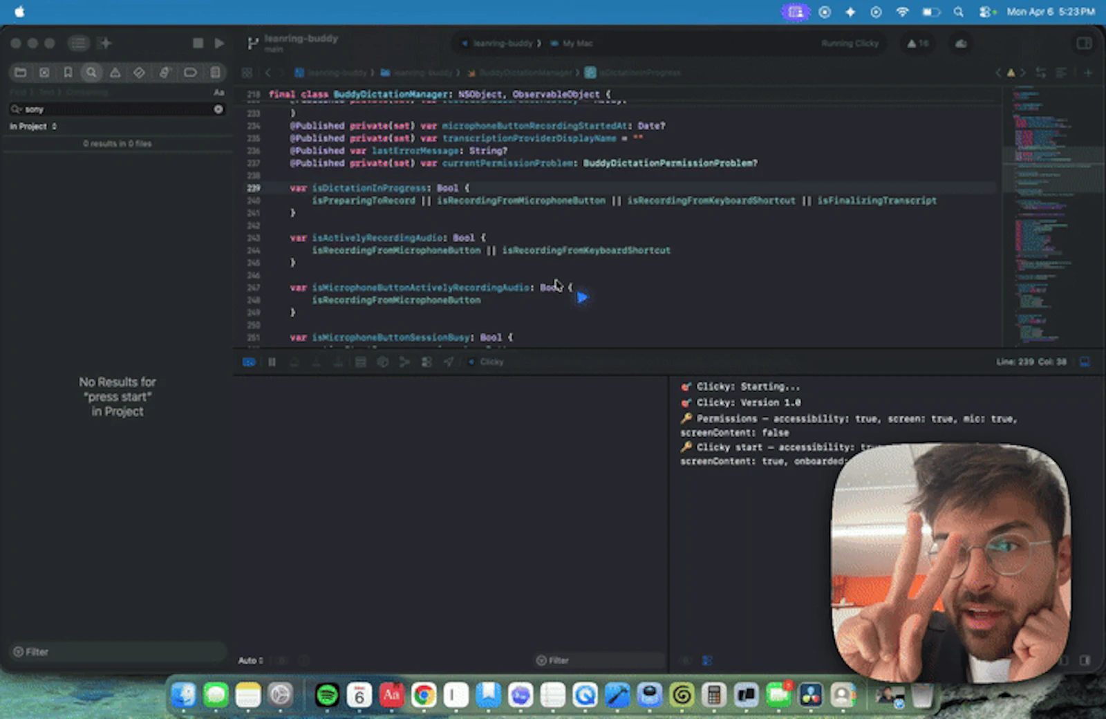Change the 'In Project' search scope

[x=32, y=127]
